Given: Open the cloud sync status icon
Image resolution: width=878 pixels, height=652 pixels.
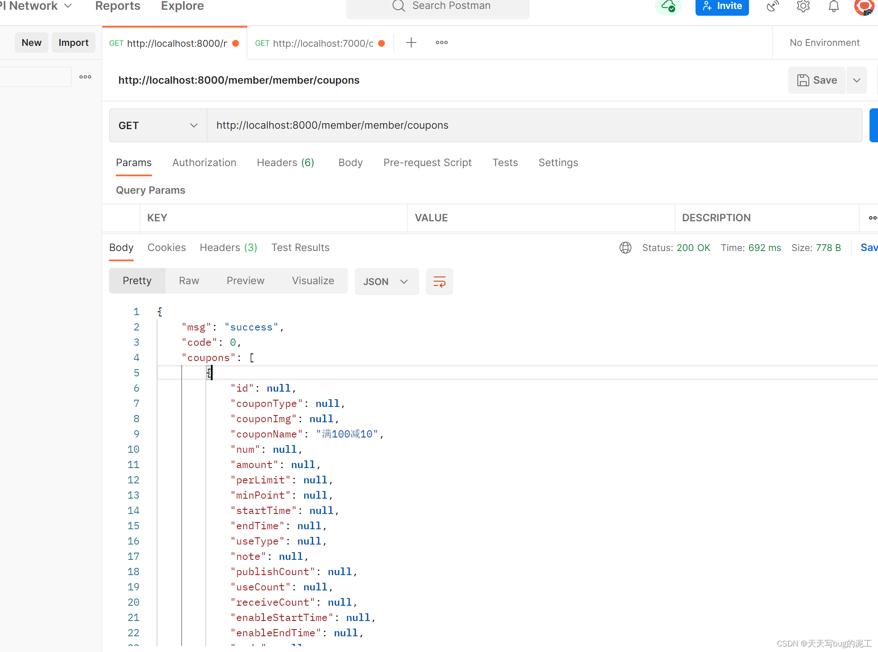Looking at the screenshot, I should 668,6.
